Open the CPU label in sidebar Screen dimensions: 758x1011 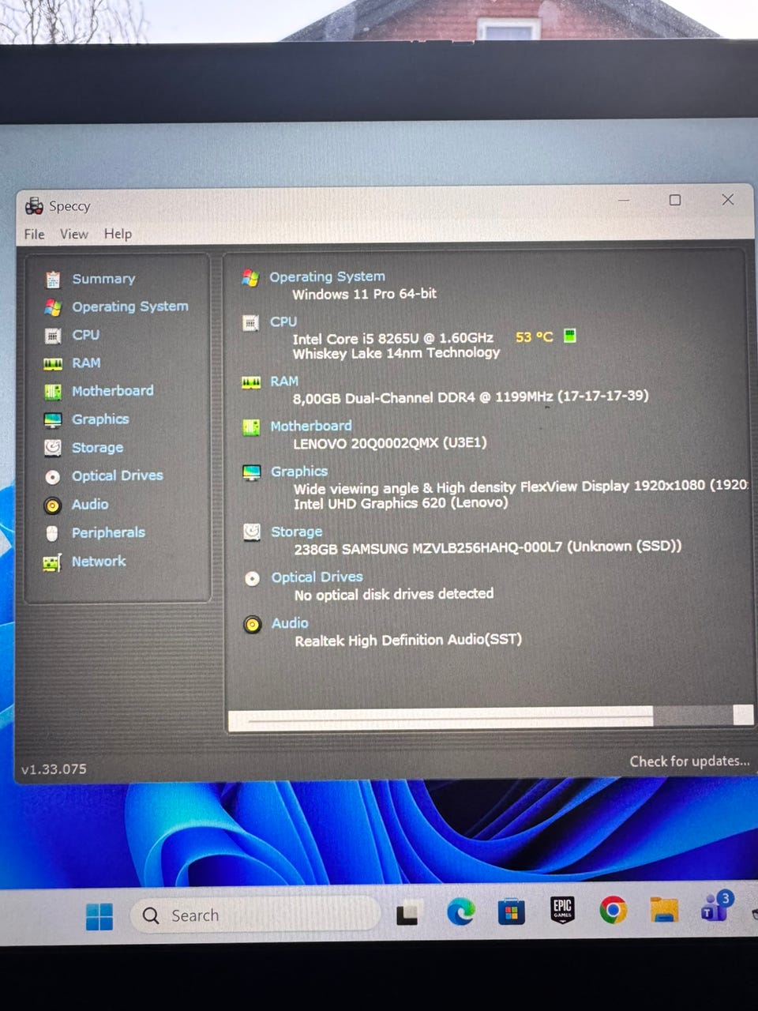(x=86, y=335)
